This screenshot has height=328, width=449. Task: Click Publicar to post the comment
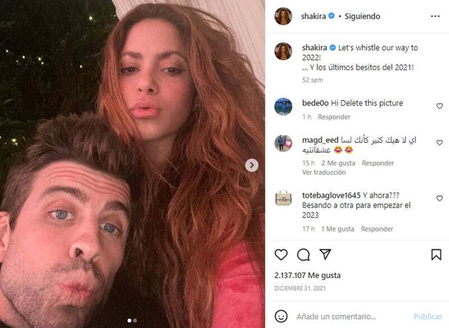coord(428,316)
